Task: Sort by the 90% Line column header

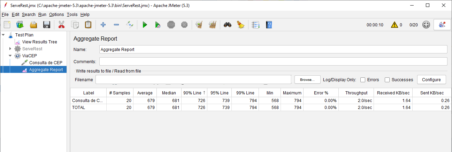Action: [x=194, y=93]
